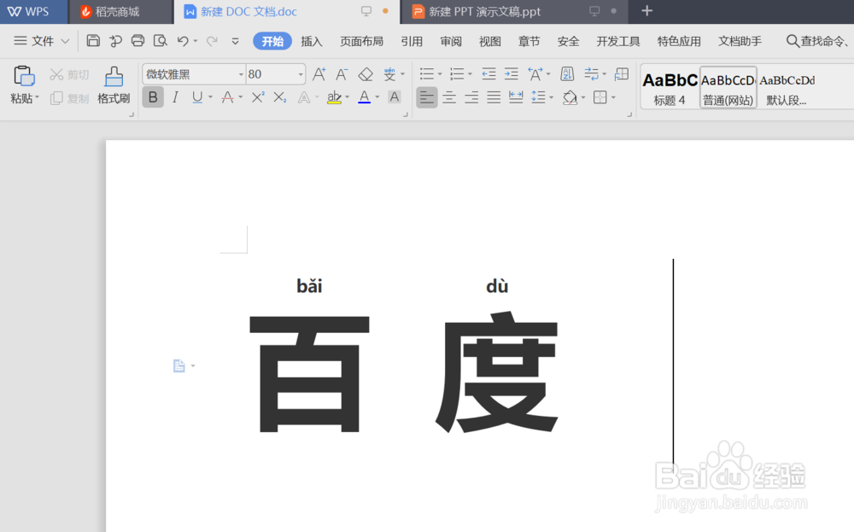Click the Distributed alignment icon
The height and width of the screenshot is (532, 854).
(516, 97)
